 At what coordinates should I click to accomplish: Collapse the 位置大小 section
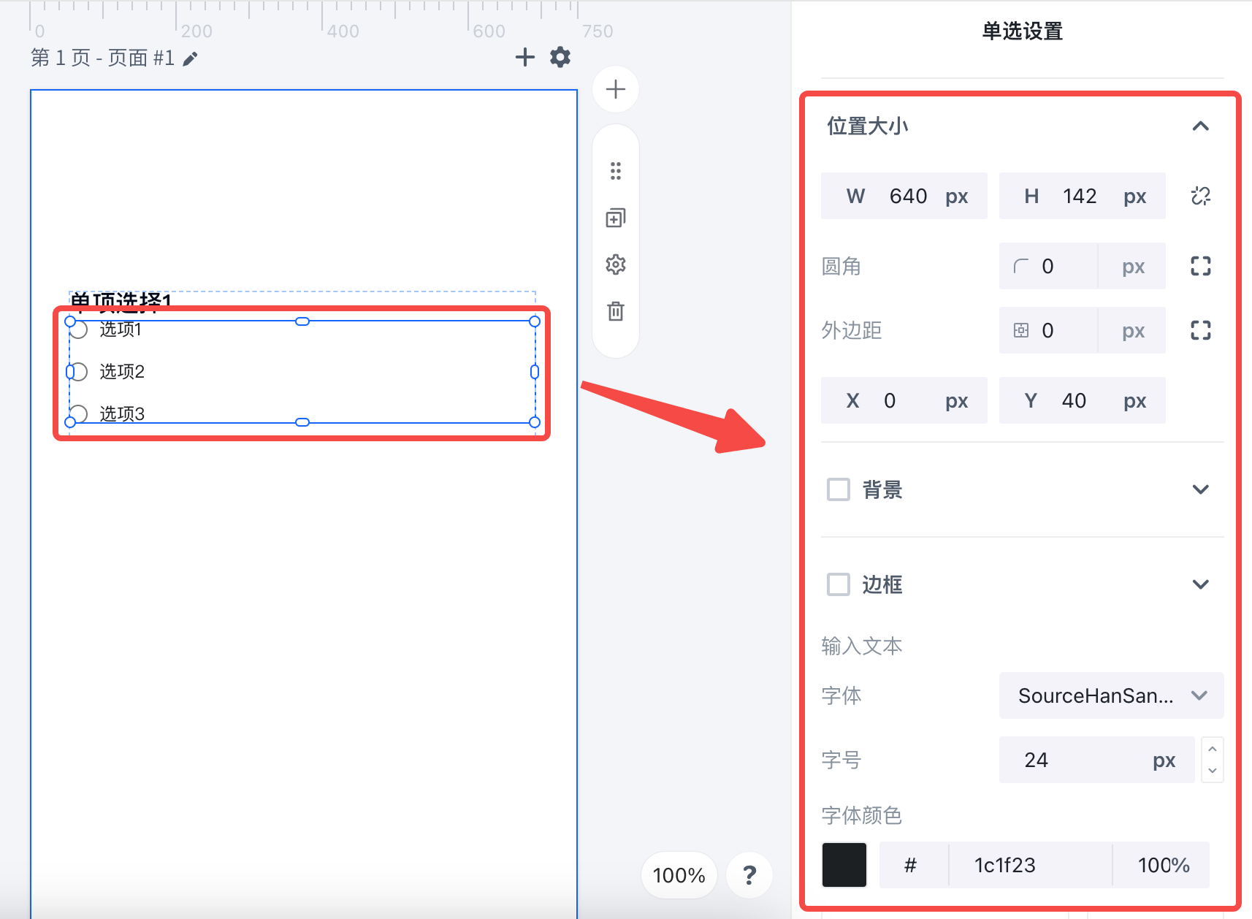(1201, 126)
